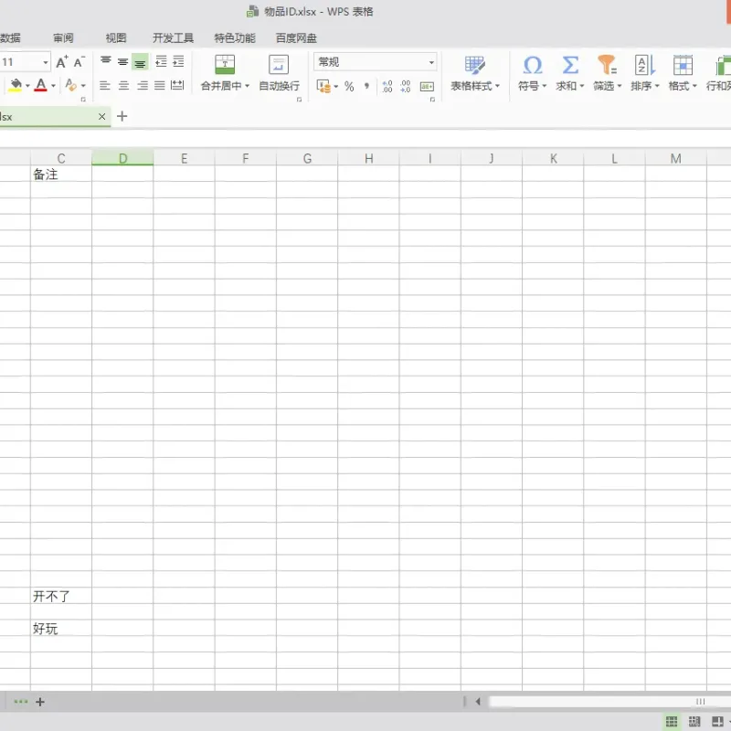Screen dimensions: 731x731
Task: Expand the 求和 dropdown arrow
Action: (582, 86)
